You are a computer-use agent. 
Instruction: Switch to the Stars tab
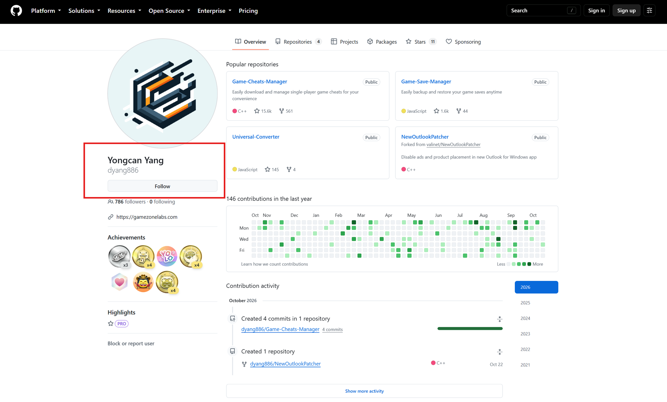coord(421,42)
